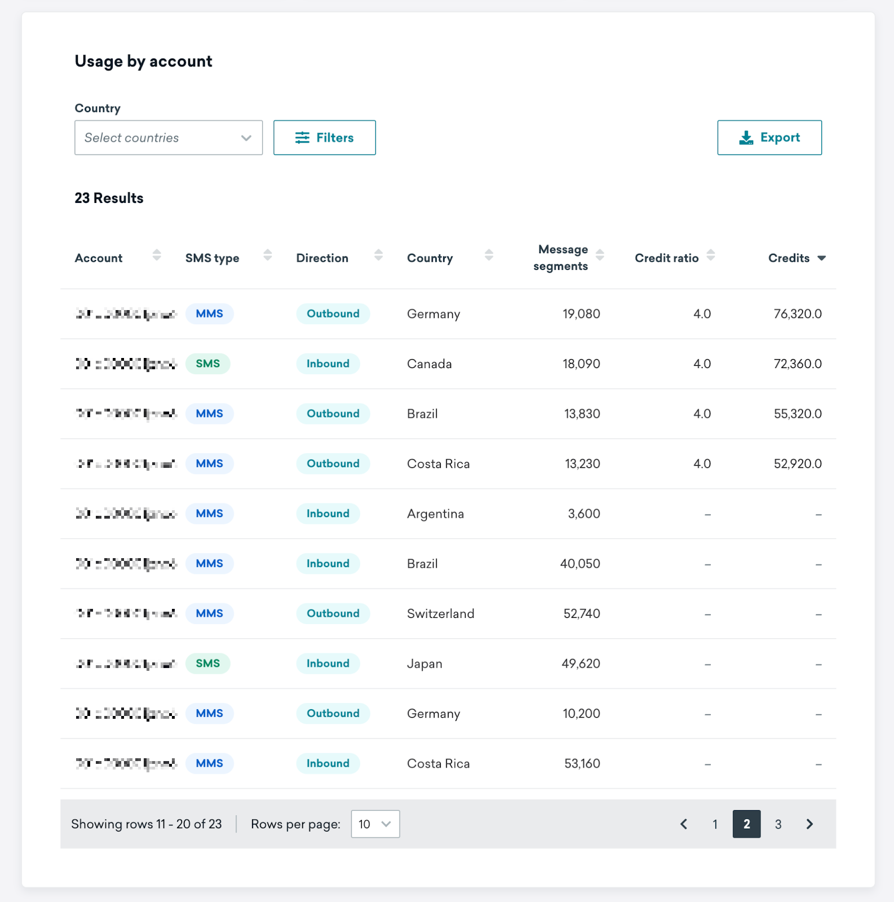Image resolution: width=894 pixels, height=902 pixels.
Task: Click the Switzerland country cell
Action: pos(441,613)
